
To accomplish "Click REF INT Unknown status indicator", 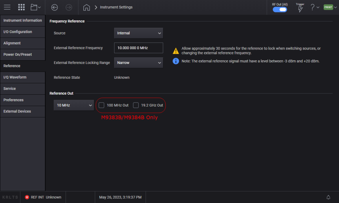I will [43, 197].
